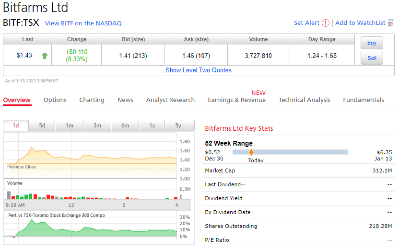Click the bid value 1.41 (213)

[133, 56]
